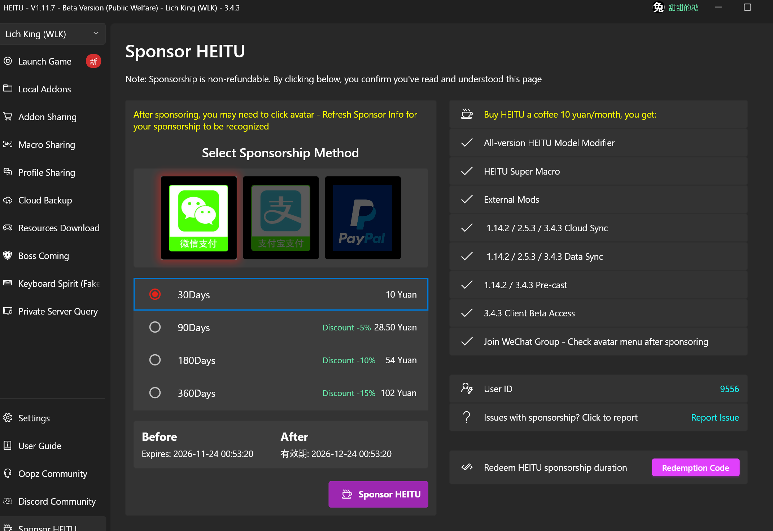
Task: Click the Macro Sharing Abc icon
Action: 8,144
